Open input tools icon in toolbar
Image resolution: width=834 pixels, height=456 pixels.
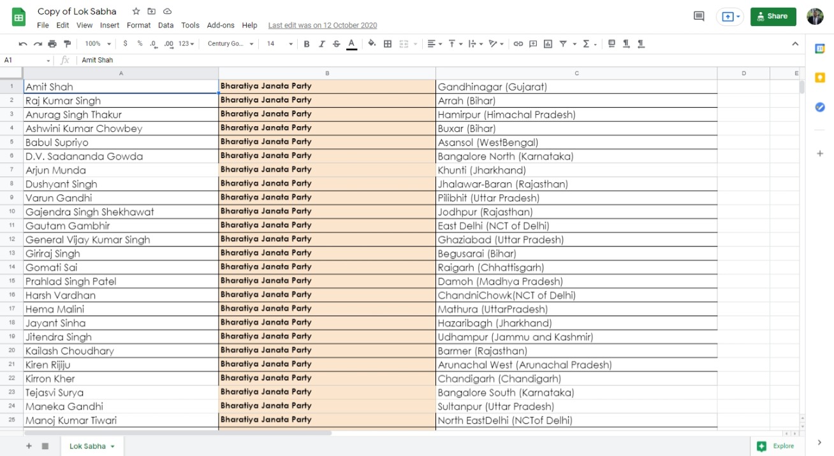click(x=611, y=44)
